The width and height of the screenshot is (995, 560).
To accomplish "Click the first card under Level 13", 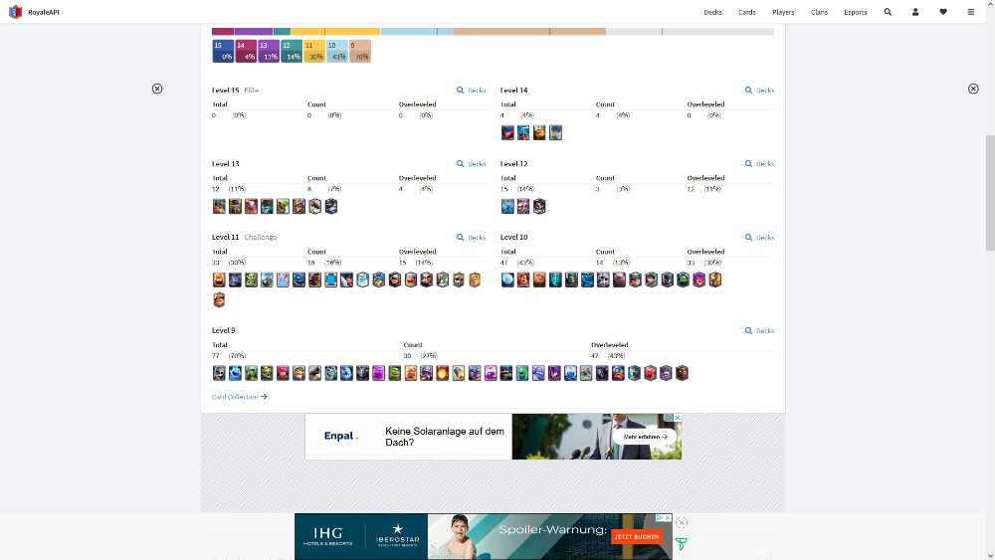I will (219, 206).
